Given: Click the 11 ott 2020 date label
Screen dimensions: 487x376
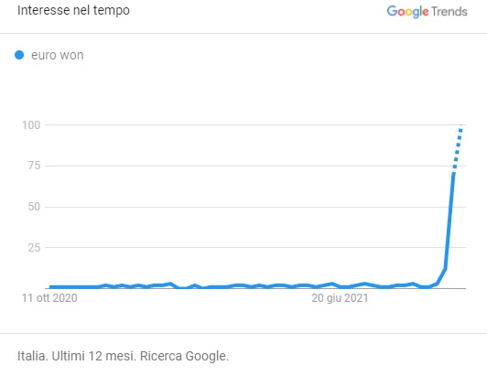Looking at the screenshot, I should (49, 298).
